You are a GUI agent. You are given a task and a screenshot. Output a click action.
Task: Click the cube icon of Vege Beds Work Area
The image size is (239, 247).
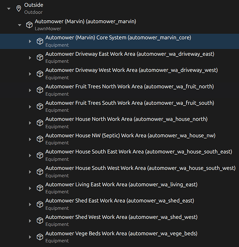click(x=40, y=237)
